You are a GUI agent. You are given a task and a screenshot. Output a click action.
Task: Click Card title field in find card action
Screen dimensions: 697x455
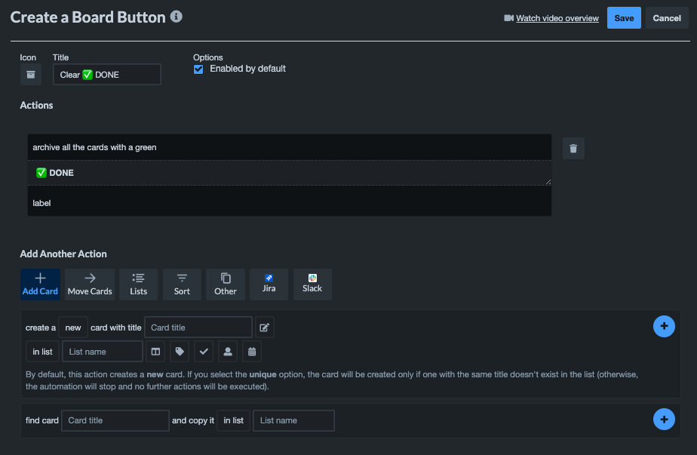click(115, 421)
